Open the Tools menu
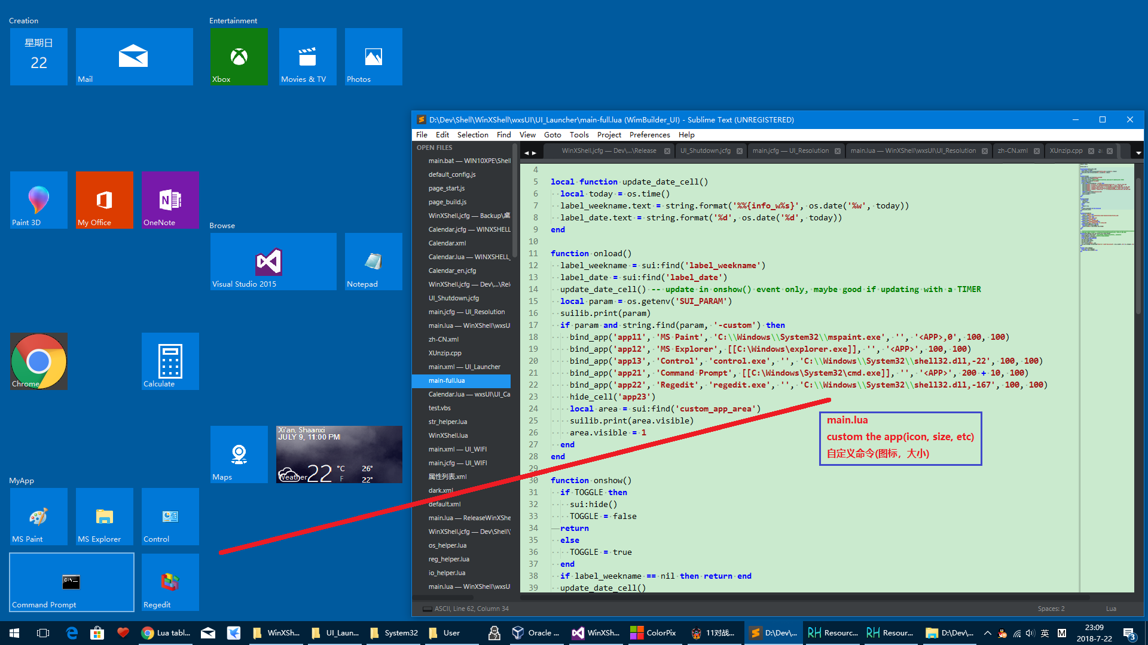The height and width of the screenshot is (645, 1148). click(579, 135)
